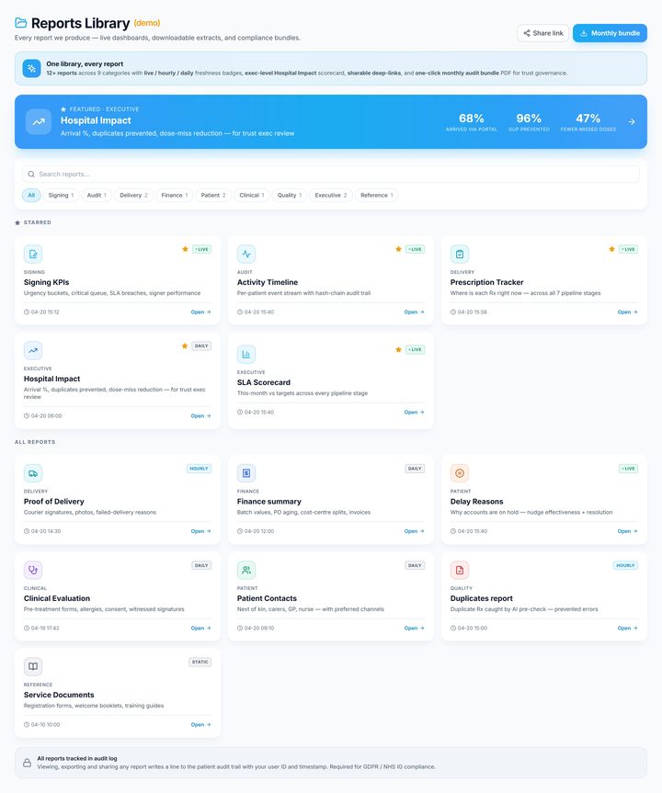Screen dimensions: 662x793
Task: Open the Clinical Evaluation report
Action: coord(201,629)
